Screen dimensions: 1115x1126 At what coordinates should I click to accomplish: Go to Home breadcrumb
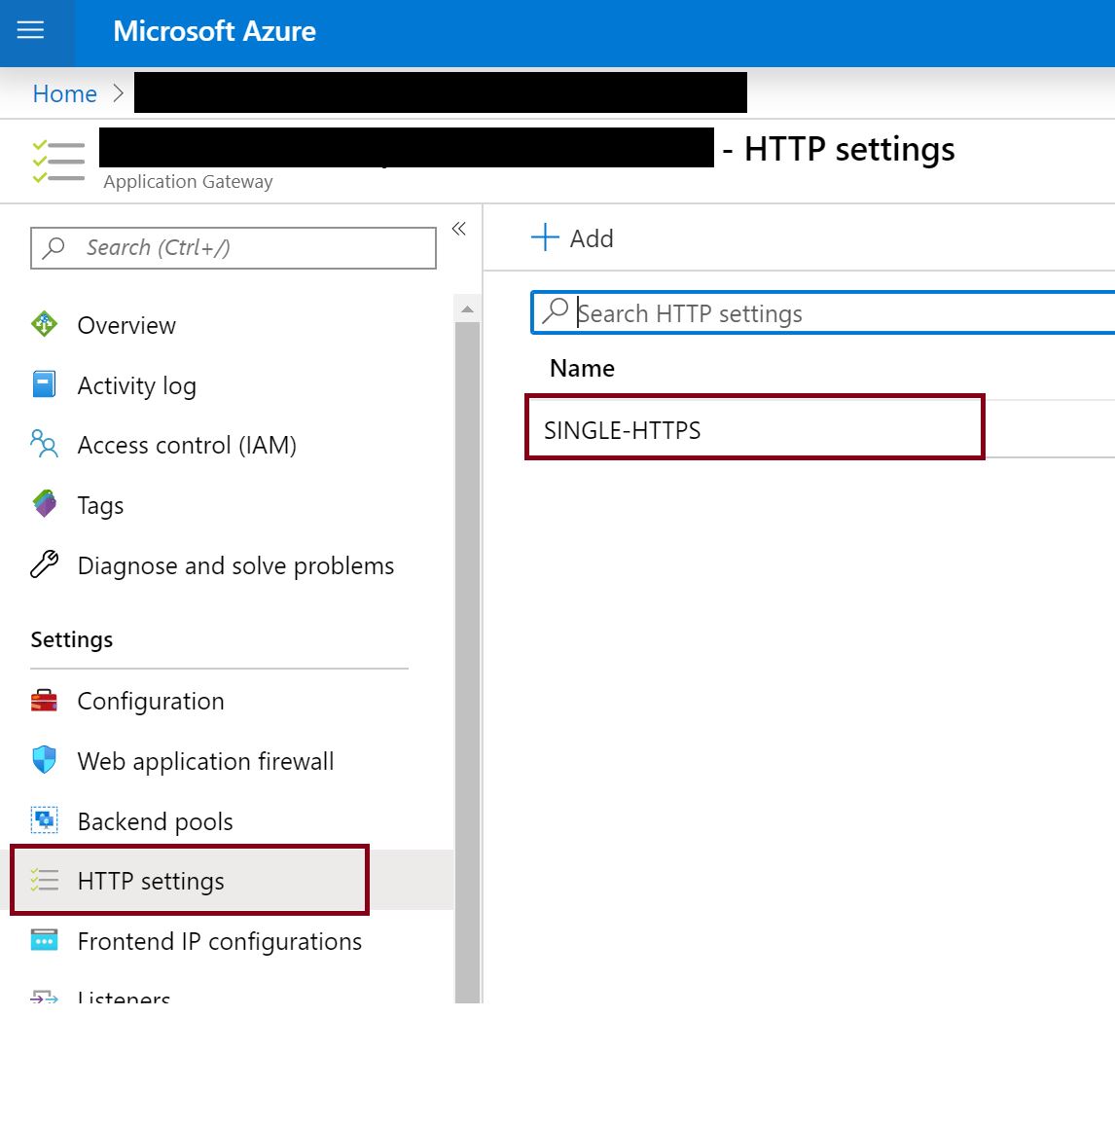[64, 93]
